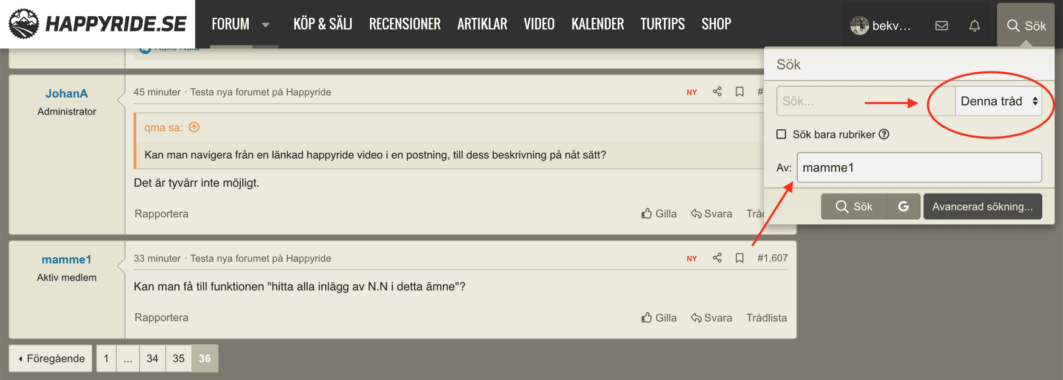This screenshot has height=380, width=1063.
Task: Jump to quoted qma post arrow
Action: (194, 127)
